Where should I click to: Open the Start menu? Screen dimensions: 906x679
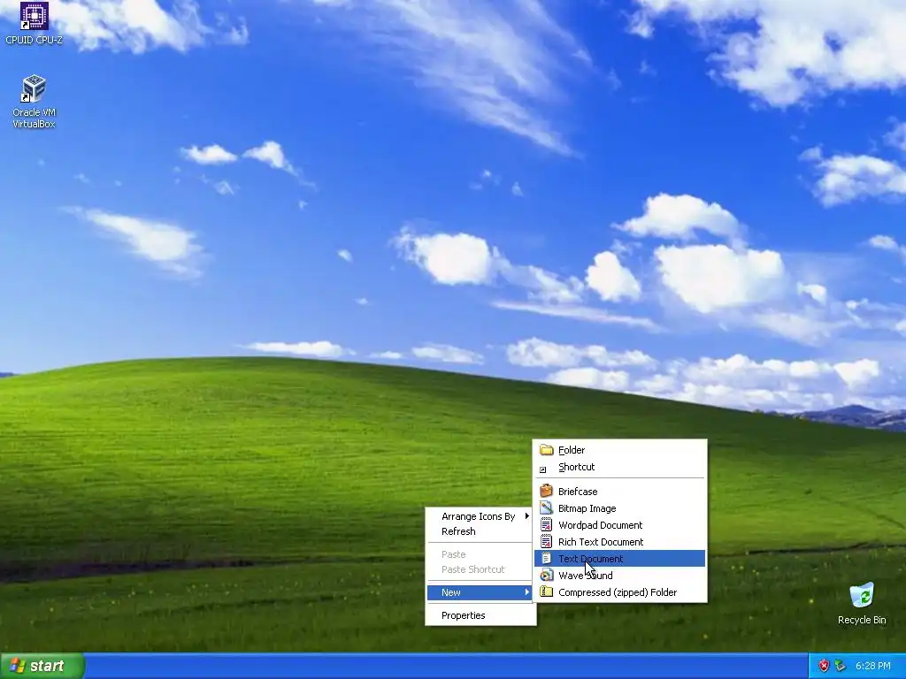point(42,666)
